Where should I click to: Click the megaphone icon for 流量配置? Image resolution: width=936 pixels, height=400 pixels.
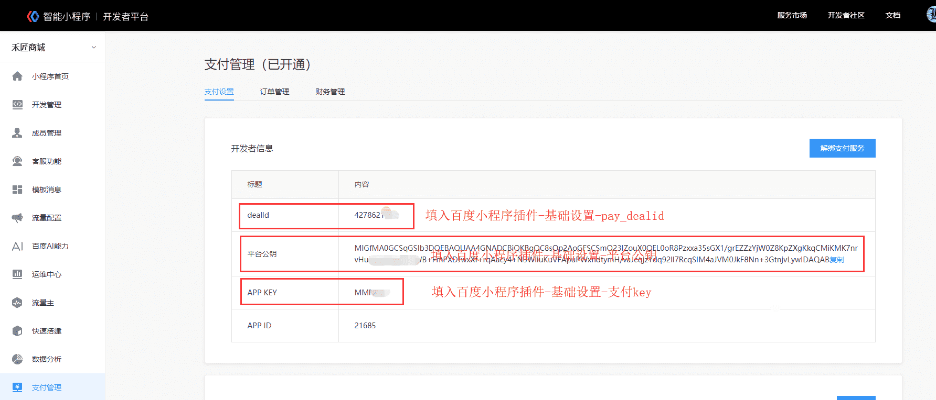coord(17,218)
